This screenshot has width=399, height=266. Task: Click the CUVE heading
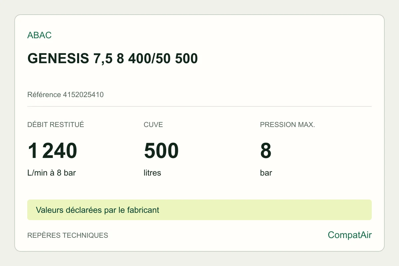tap(153, 125)
